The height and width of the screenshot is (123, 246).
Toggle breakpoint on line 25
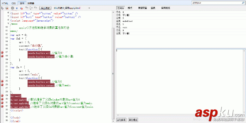pyautogui.click(x=2, y=81)
